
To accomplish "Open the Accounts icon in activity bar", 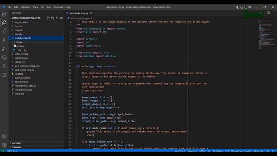I will click(4, 136).
